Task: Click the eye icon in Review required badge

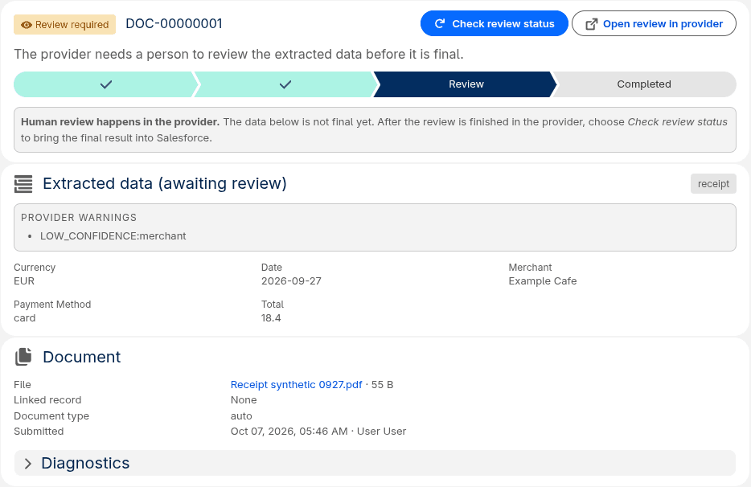Action: (27, 25)
